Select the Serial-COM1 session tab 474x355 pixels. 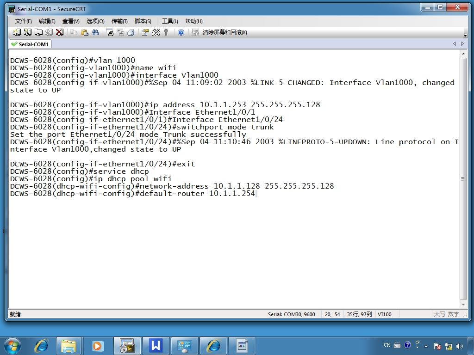[30, 44]
